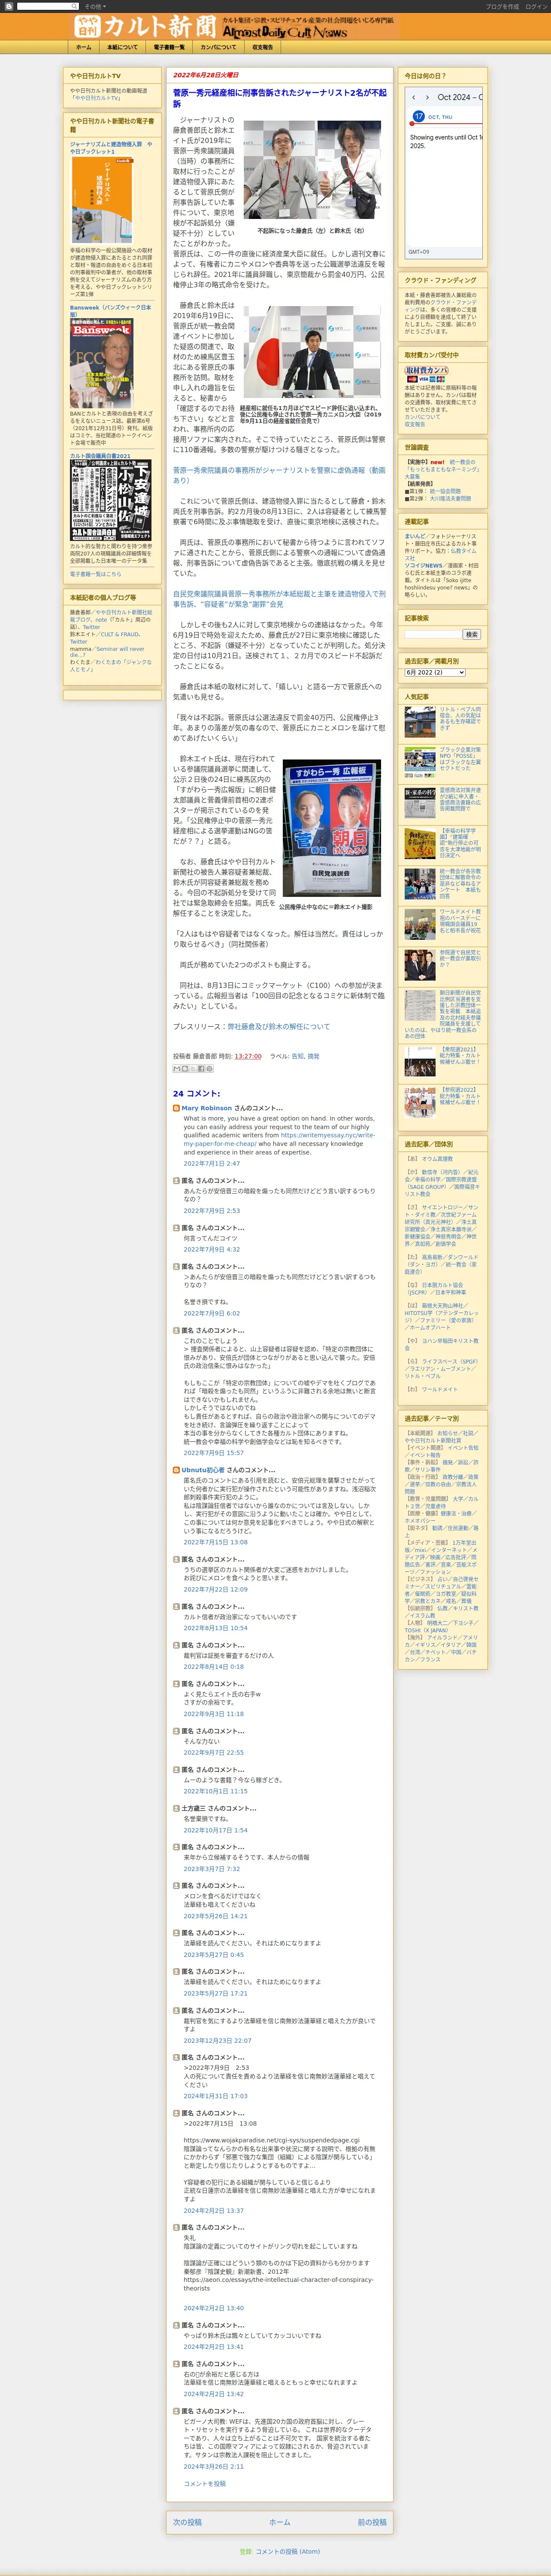Click thumbnail of ブラック企業対策NPO POSSE article
Viewport: 551px width, 2576px height.
coord(420,762)
